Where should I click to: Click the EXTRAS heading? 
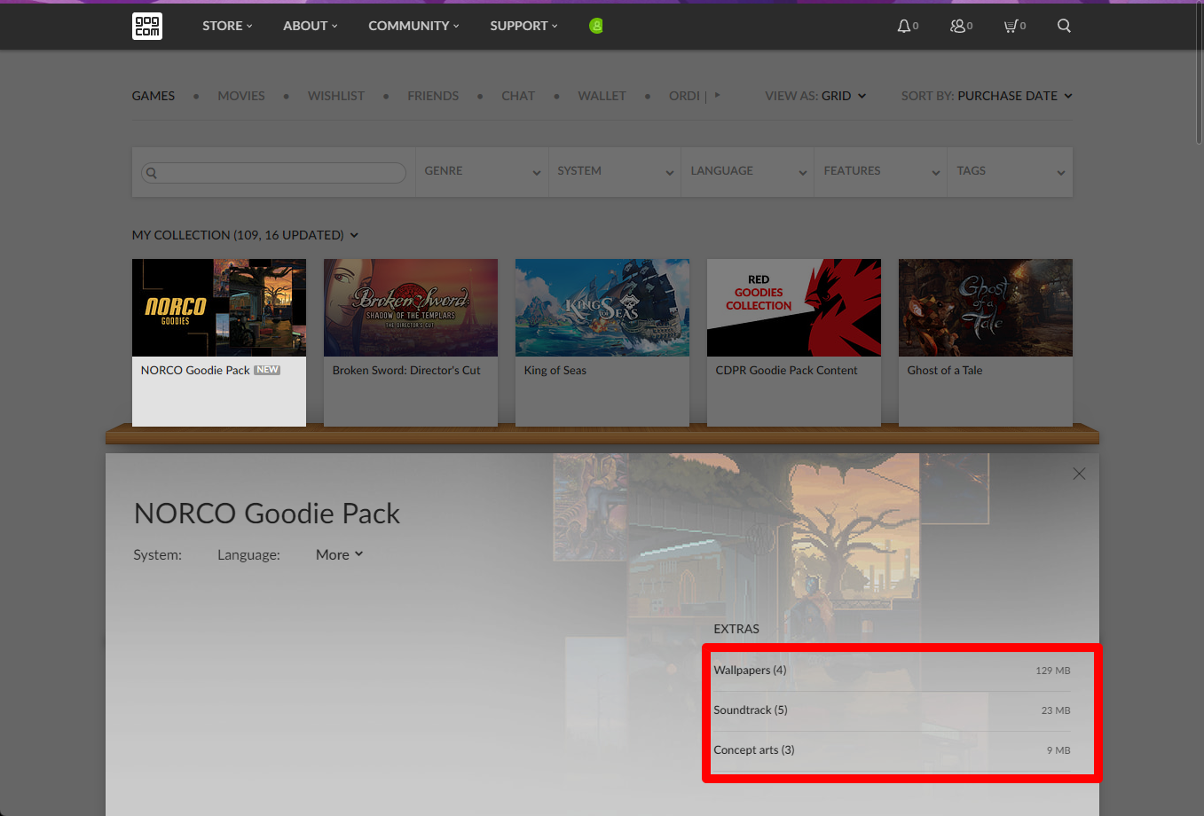736,629
